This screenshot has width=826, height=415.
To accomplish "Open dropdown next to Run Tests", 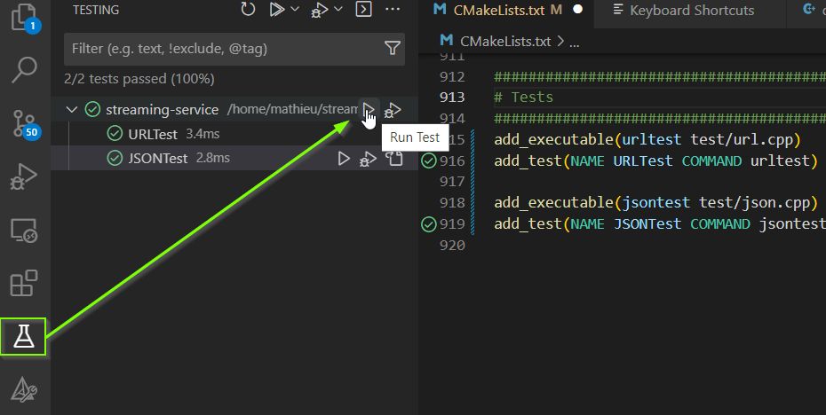I will pos(295,9).
